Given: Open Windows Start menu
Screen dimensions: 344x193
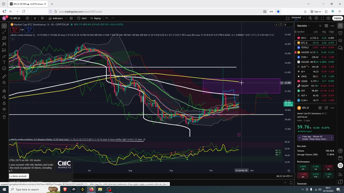Looking at the screenshot, I should point(4,190).
